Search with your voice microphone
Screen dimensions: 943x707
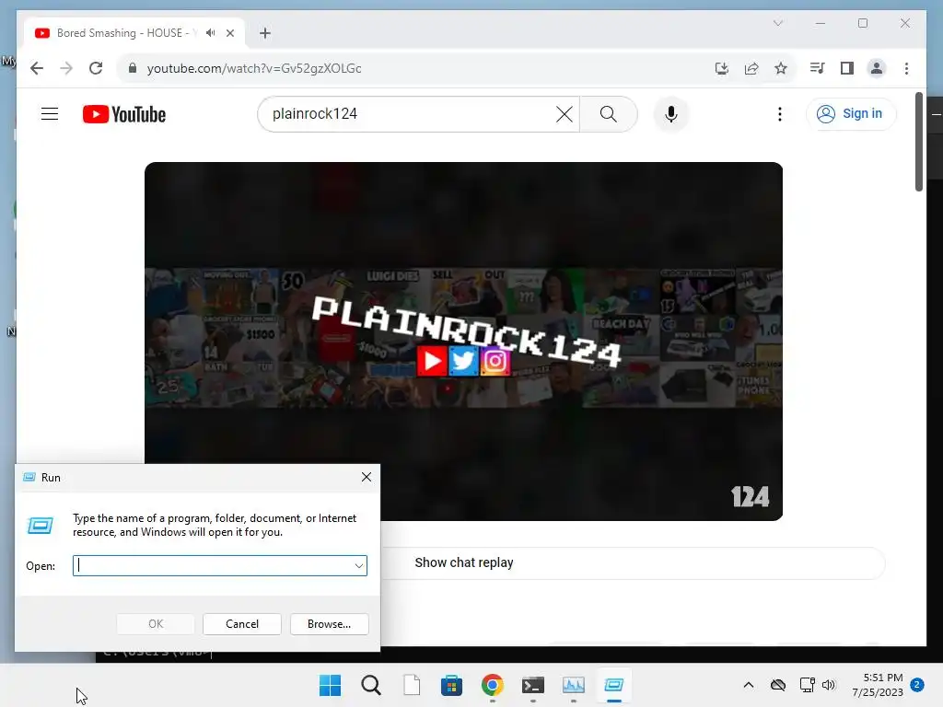coord(671,114)
